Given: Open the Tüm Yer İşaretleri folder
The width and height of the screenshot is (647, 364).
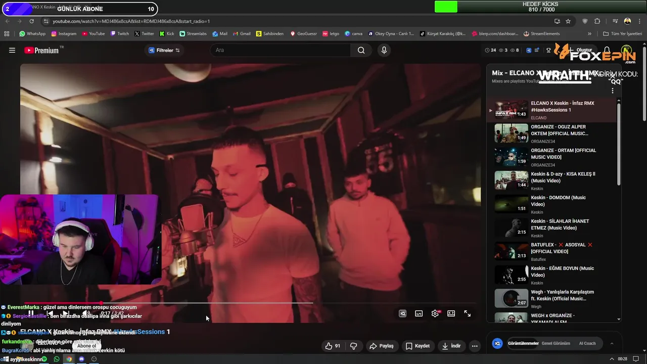Looking at the screenshot, I should click(x=623, y=34).
